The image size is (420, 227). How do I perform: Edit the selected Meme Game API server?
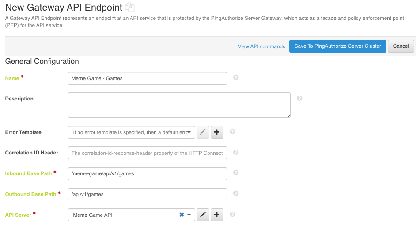click(x=203, y=215)
